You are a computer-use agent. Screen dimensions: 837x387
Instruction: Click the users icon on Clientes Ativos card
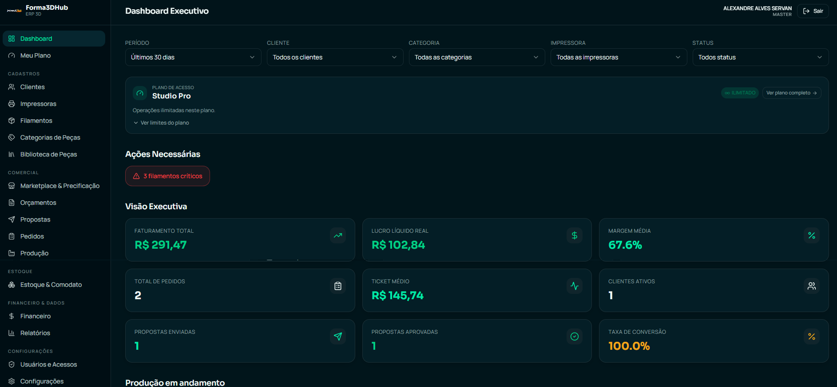812,286
